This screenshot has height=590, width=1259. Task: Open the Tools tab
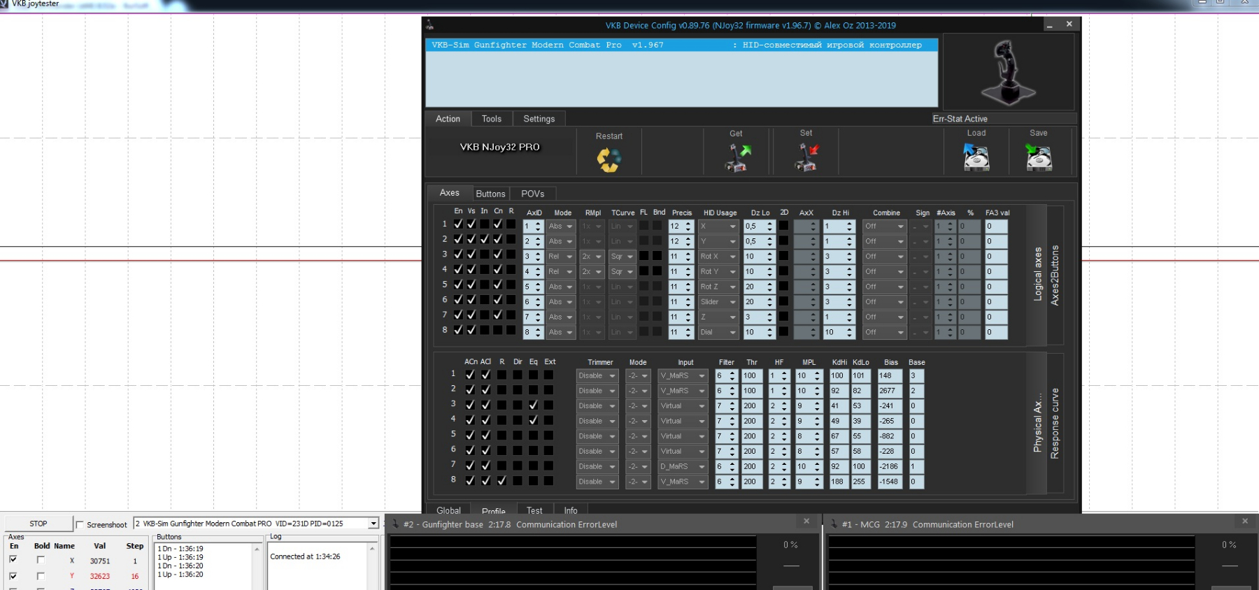492,119
